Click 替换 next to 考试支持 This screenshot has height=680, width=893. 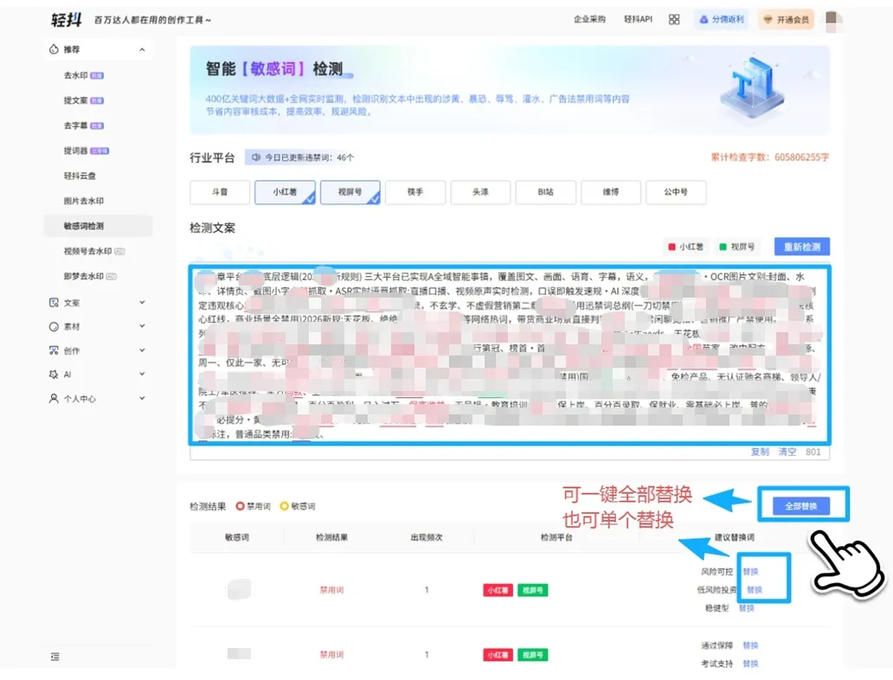[750, 664]
